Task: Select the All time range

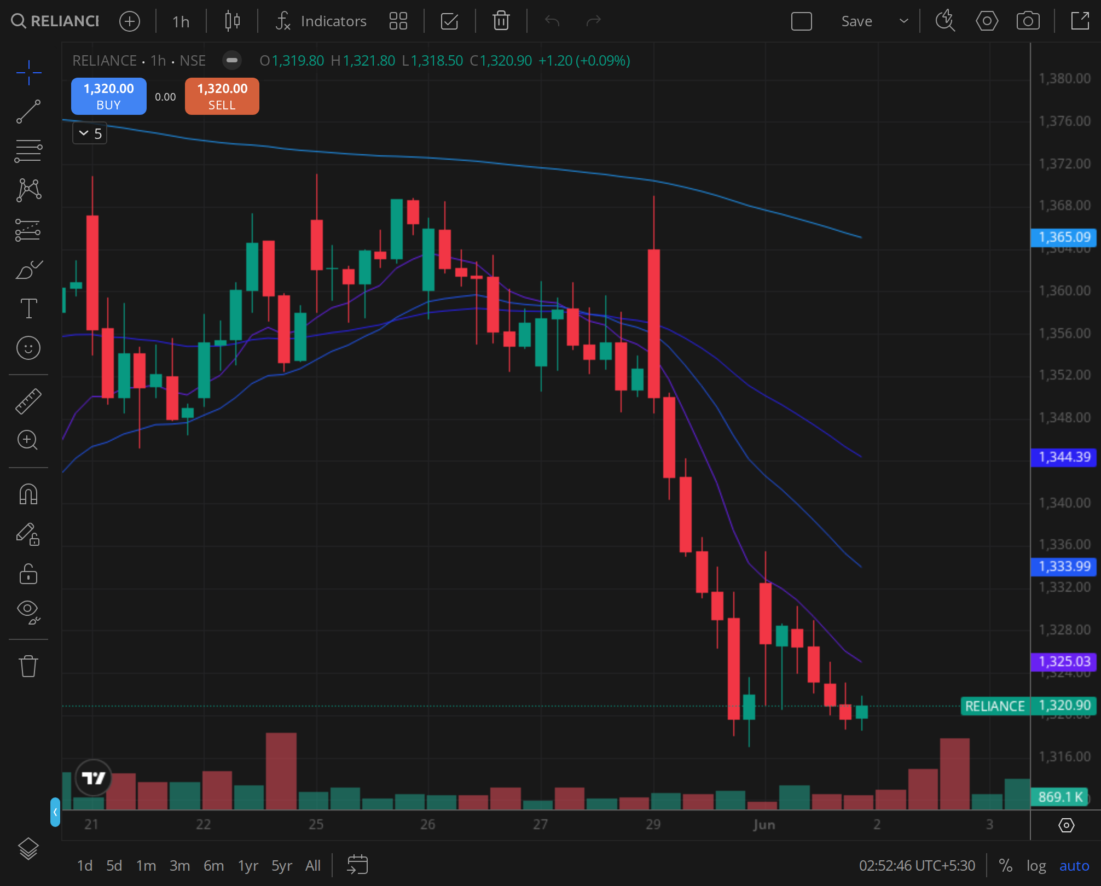Action: [x=313, y=866]
